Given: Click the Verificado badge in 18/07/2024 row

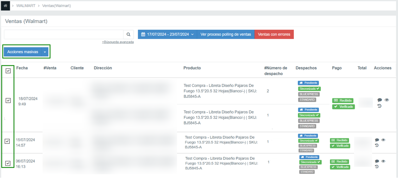Looking at the screenshot, I should coord(344,107).
